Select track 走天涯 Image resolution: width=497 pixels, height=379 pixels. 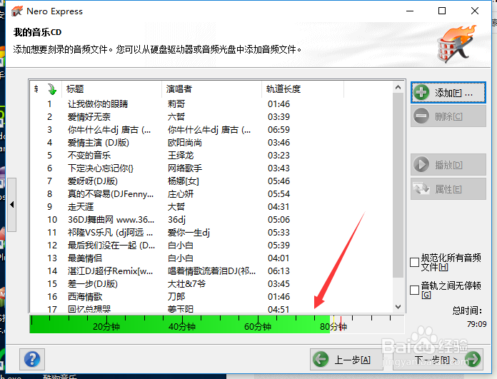click(81, 206)
